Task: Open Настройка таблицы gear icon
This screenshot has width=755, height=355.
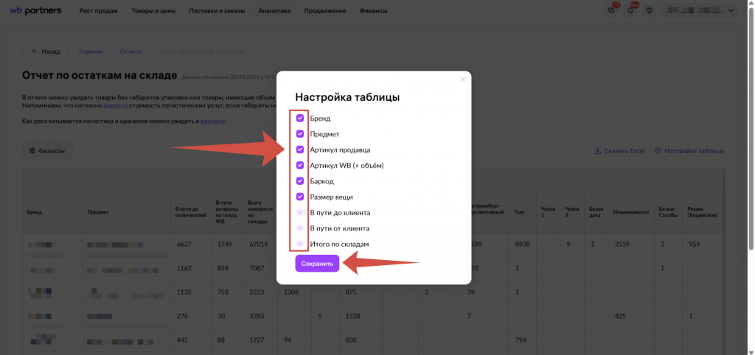Action: click(658, 151)
